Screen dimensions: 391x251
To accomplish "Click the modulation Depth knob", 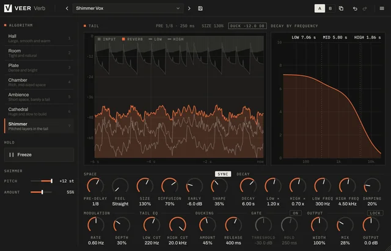I will click(122, 225).
